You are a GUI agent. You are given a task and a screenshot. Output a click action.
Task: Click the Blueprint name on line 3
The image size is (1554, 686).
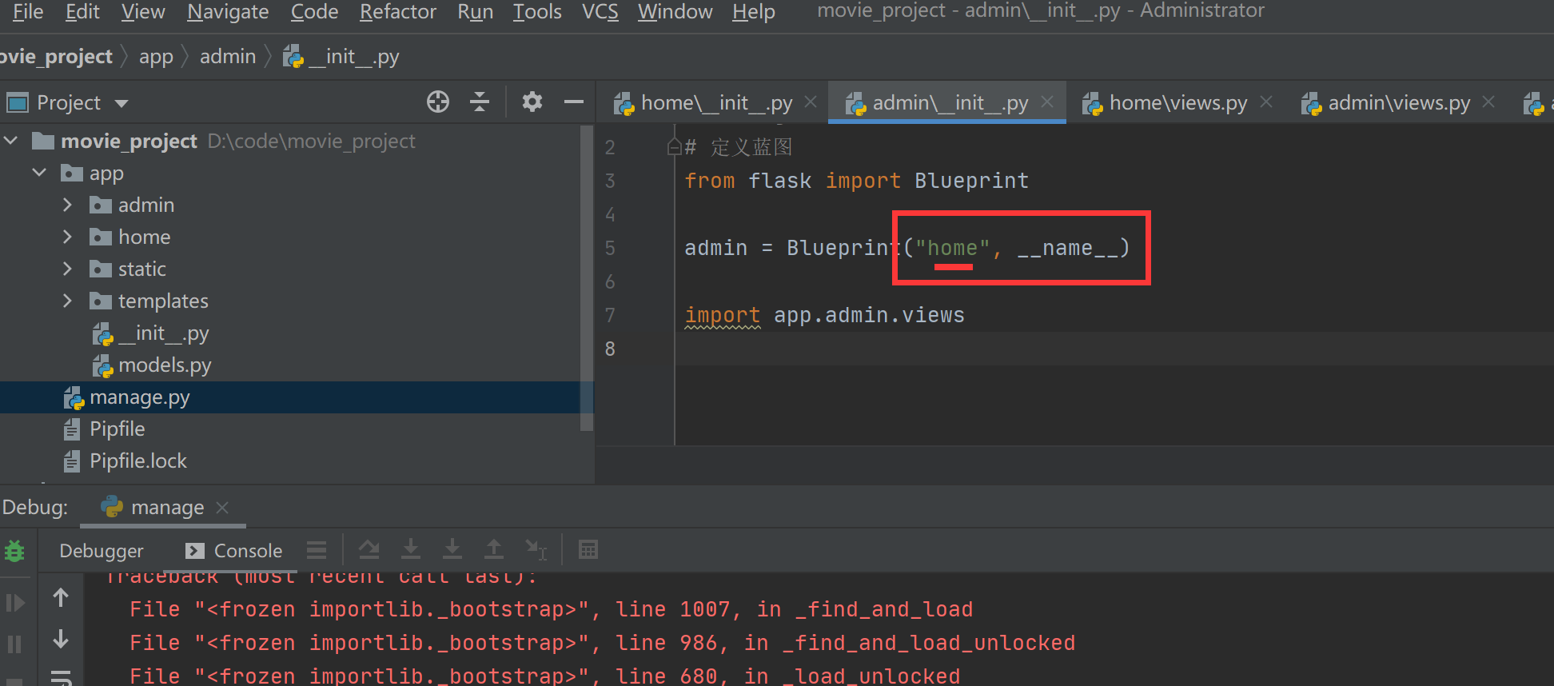click(x=971, y=181)
